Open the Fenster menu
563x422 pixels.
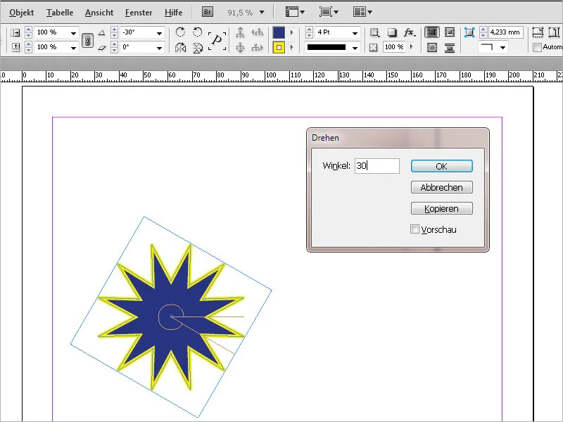(x=139, y=12)
